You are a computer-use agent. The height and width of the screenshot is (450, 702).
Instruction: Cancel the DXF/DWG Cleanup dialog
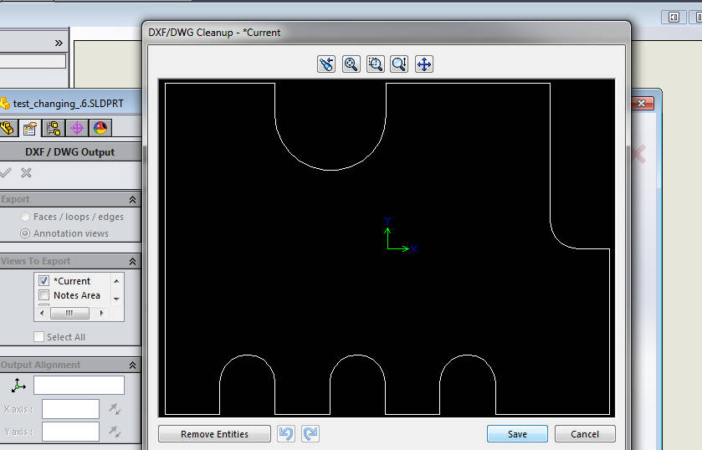(x=585, y=434)
